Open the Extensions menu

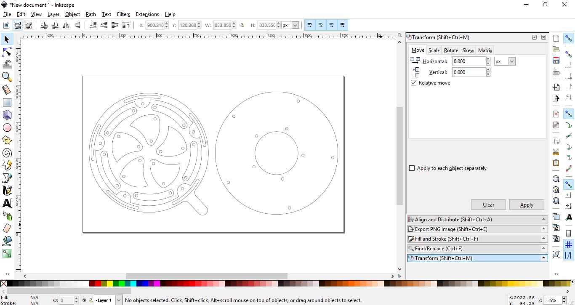(147, 14)
